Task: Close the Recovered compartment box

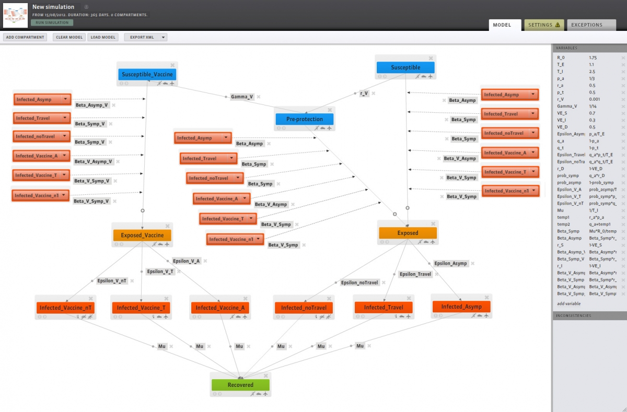Action: point(265,376)
